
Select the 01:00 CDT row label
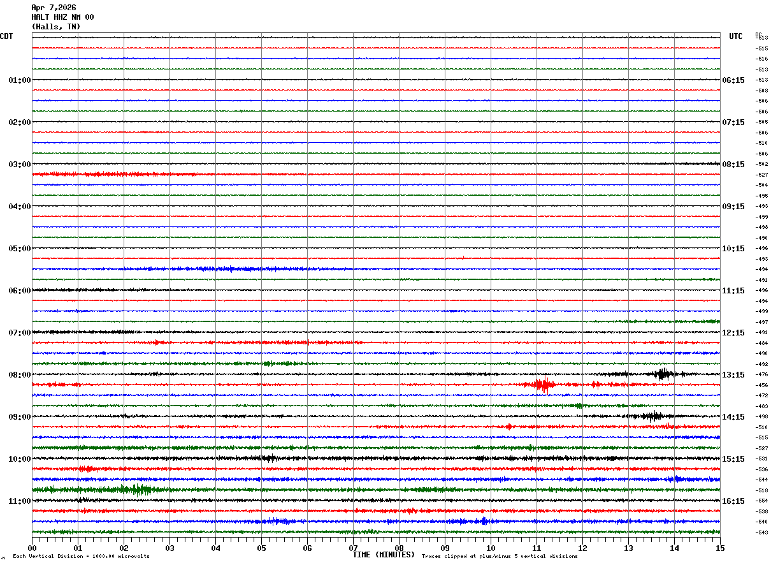[x=20, y=80]
